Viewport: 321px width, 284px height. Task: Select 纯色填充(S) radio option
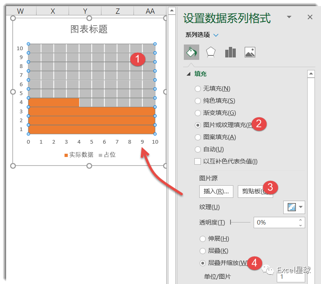point(198,101)
